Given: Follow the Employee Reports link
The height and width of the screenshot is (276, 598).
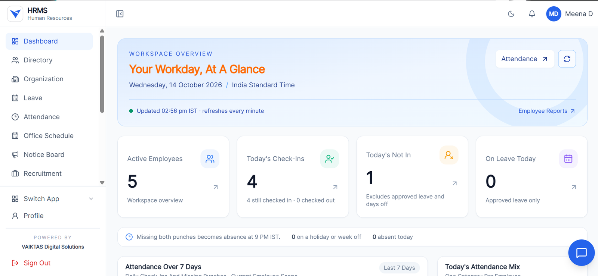Looking at the screenshot, I should point(546,111).
